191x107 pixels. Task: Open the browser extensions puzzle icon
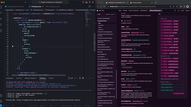point(181,7)
